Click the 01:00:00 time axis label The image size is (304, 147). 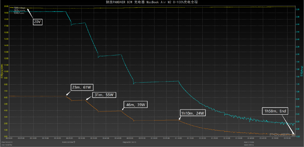point(154,138)
